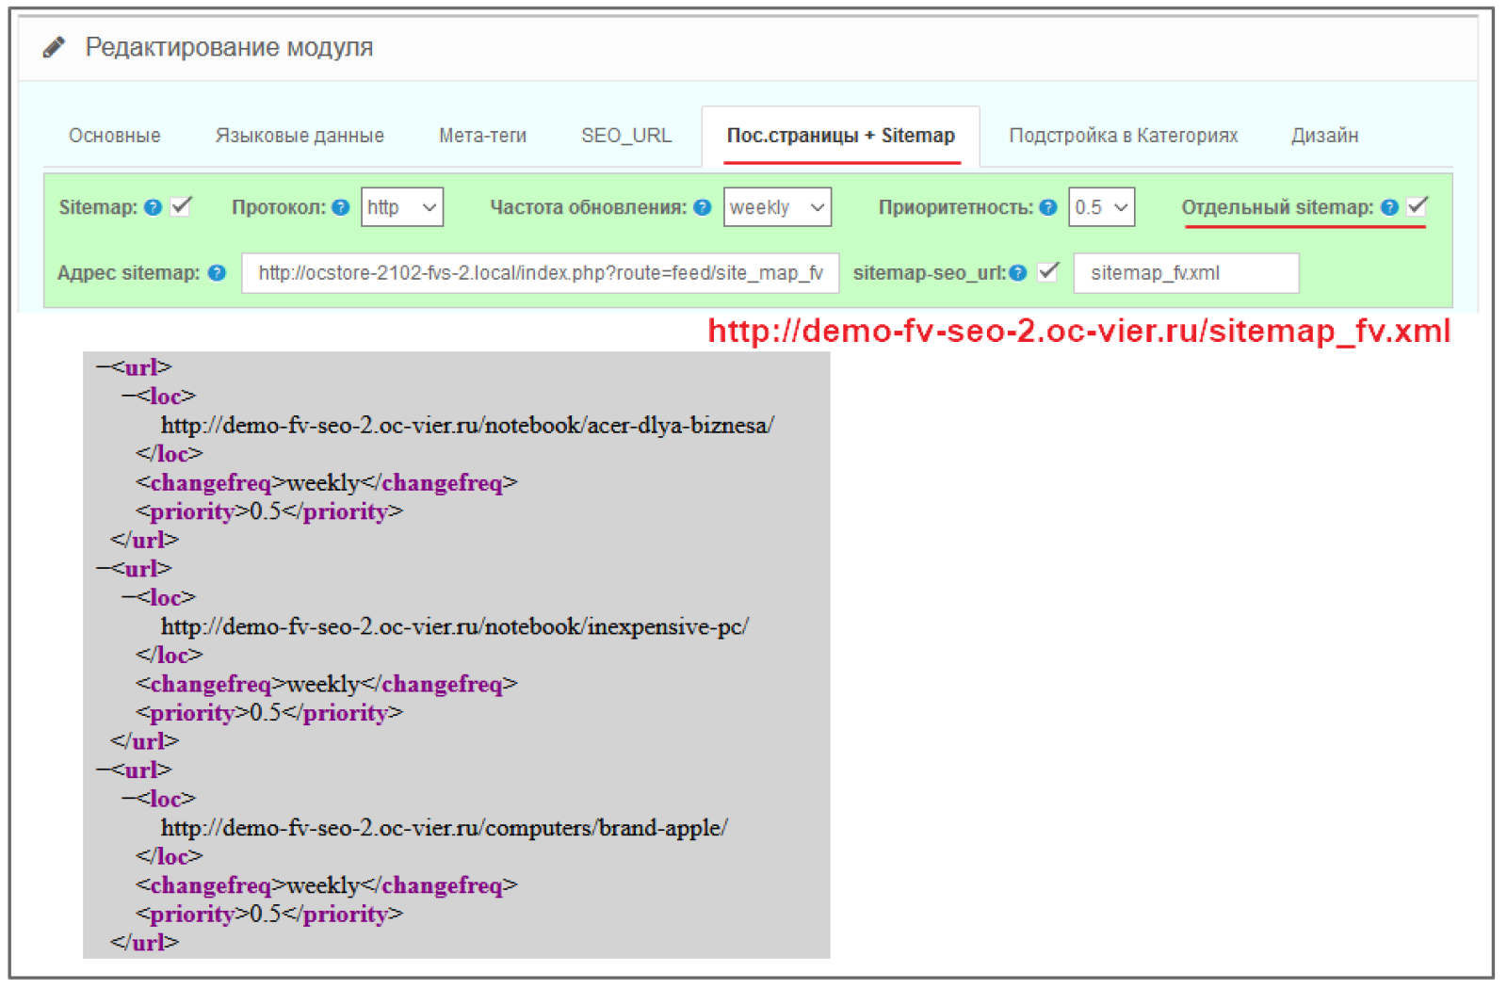
Task: Open help icon for Частота обновления
Action: pos(702,207)
